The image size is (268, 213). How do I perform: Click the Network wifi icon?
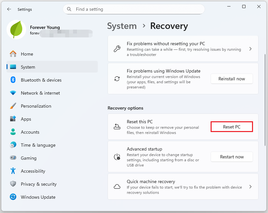(13, 93)
